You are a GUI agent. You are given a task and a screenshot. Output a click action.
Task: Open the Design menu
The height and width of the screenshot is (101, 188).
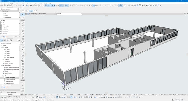(x=12, y=3)
